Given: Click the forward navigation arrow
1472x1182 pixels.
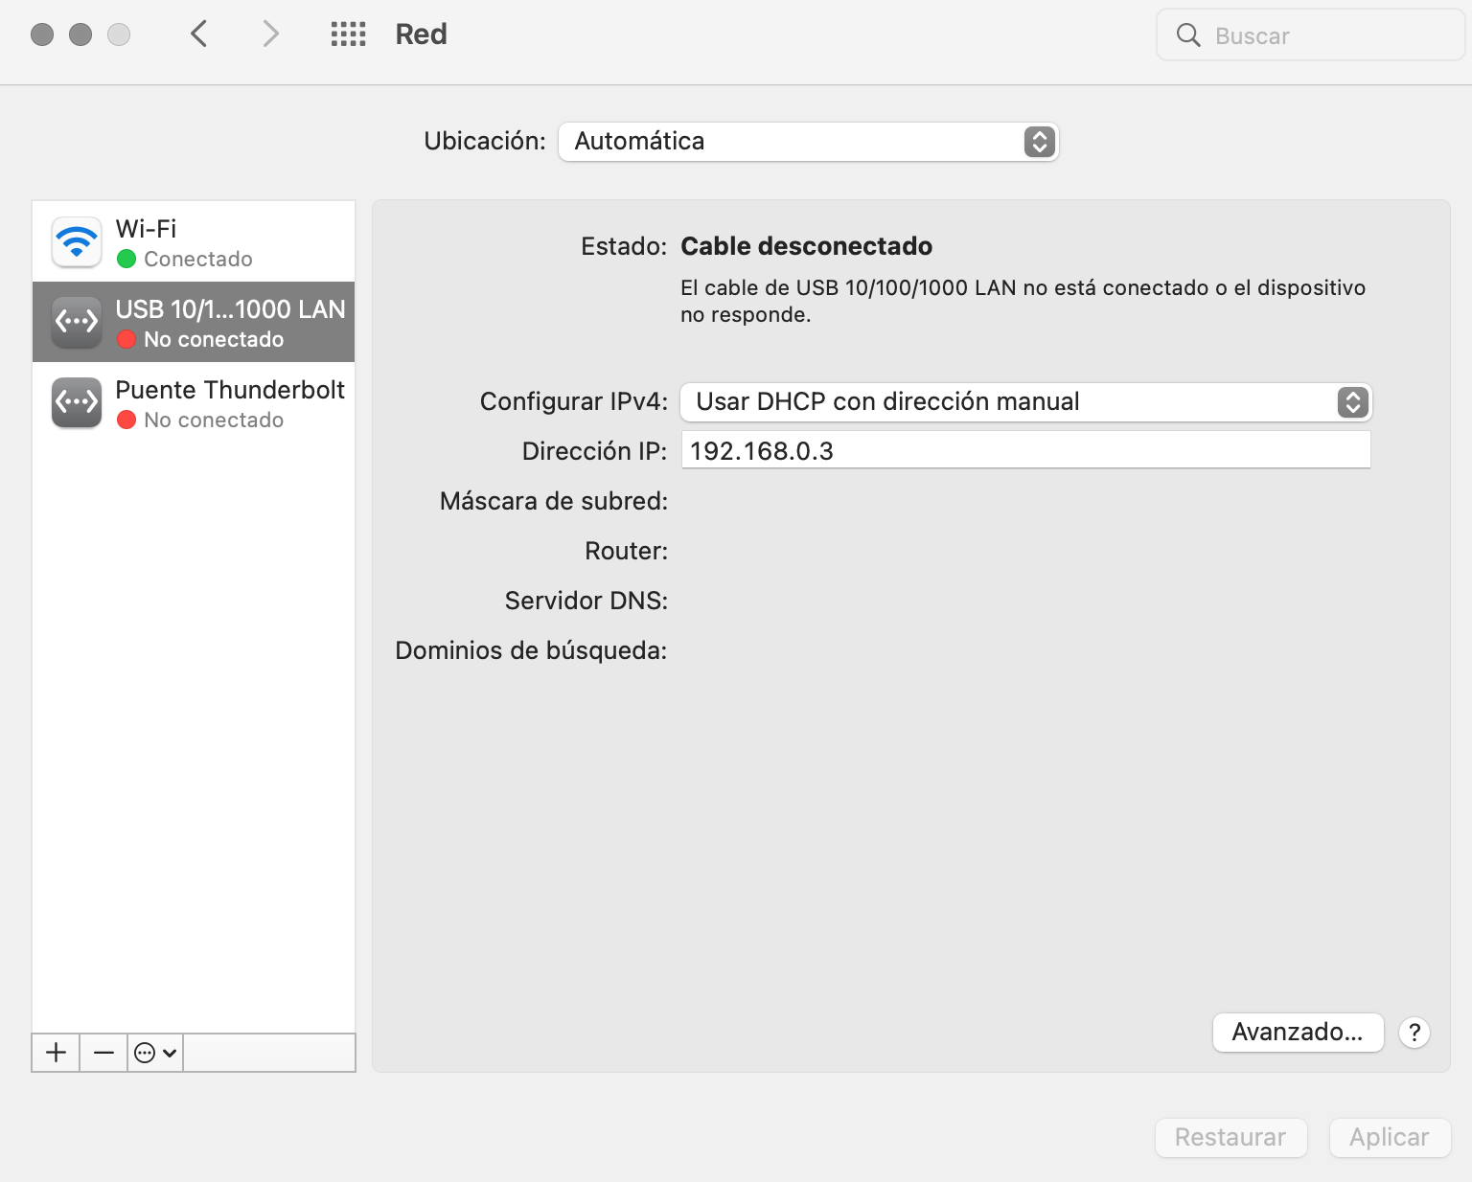Looking at the screenshot, I should [x=271, y=34].
